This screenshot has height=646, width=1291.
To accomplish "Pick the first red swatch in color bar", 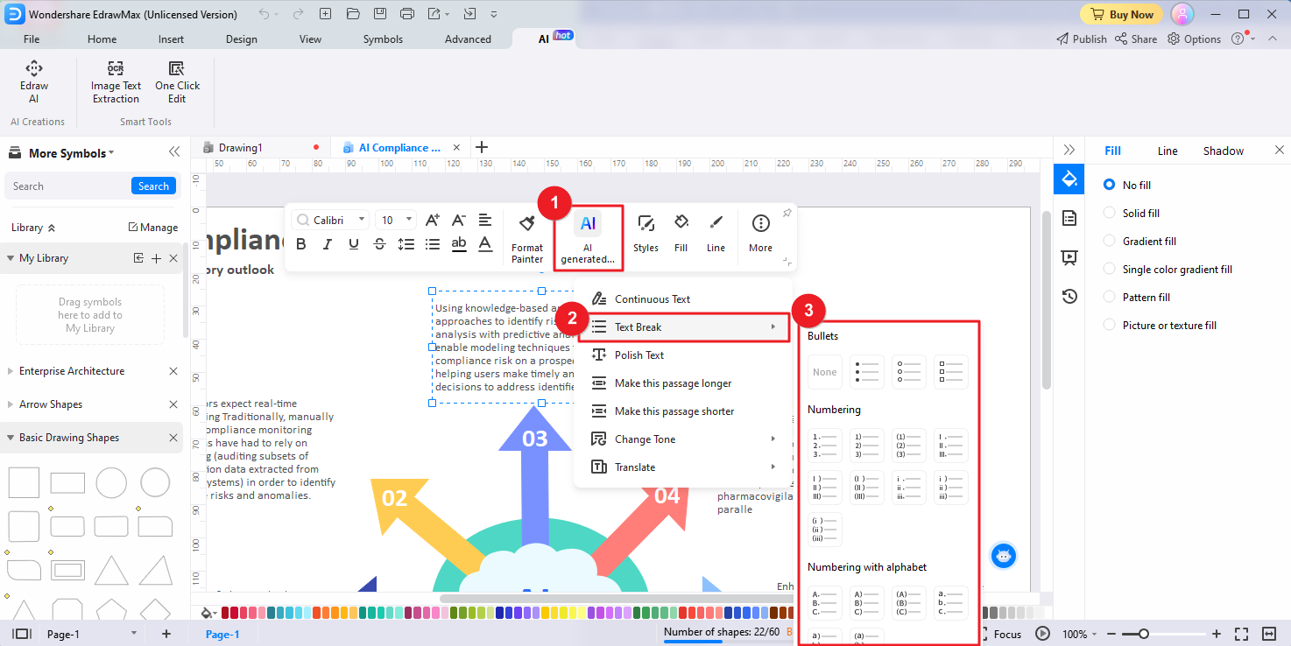I will (225, 613).
